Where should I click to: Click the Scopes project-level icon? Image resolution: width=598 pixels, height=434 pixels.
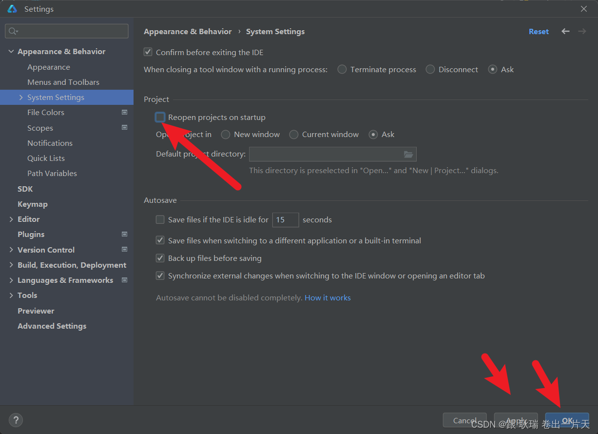124,128
